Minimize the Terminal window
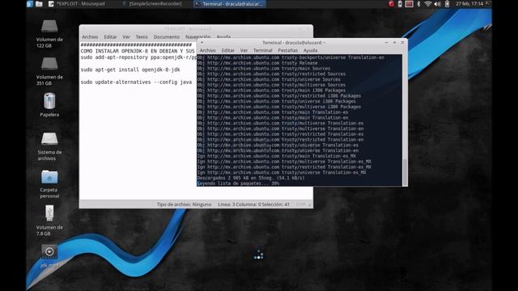This screenshot has width=518, height=291. [x=387, y=43]
